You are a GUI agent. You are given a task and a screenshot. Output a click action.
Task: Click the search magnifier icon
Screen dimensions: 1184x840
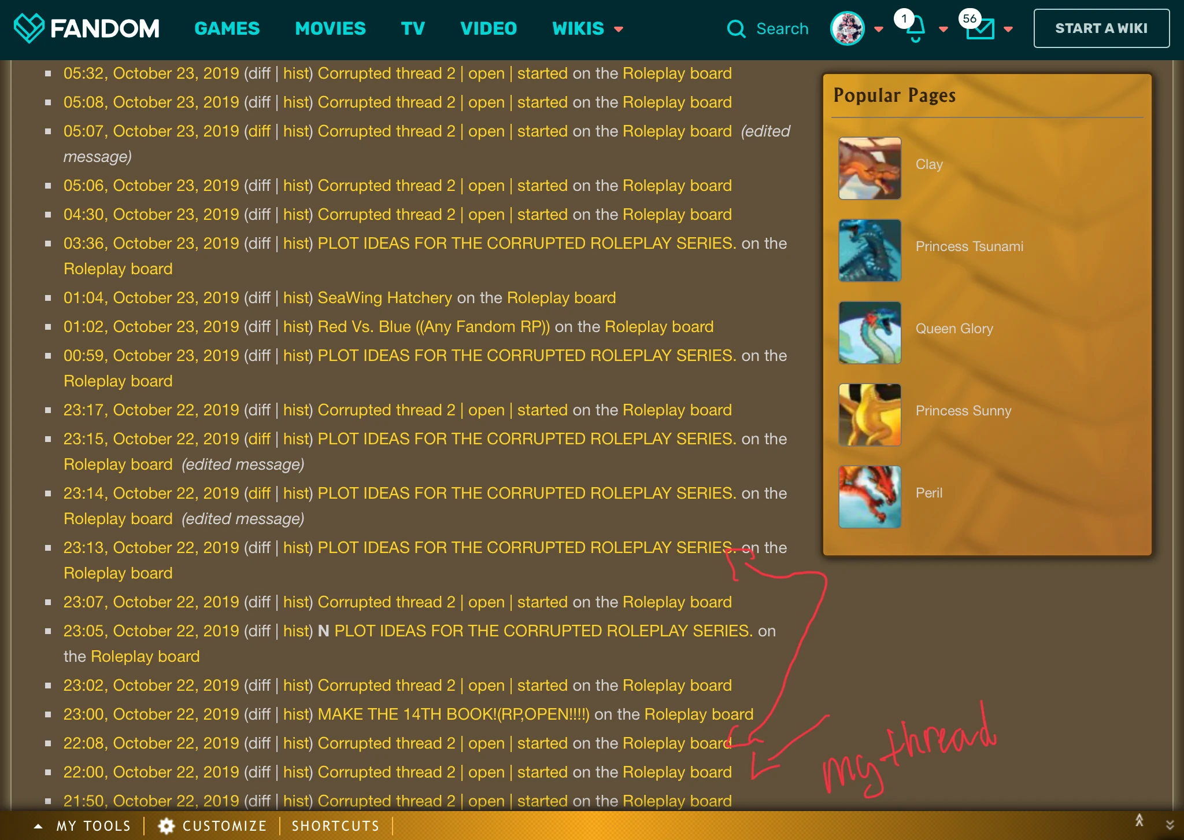[735, 29]
